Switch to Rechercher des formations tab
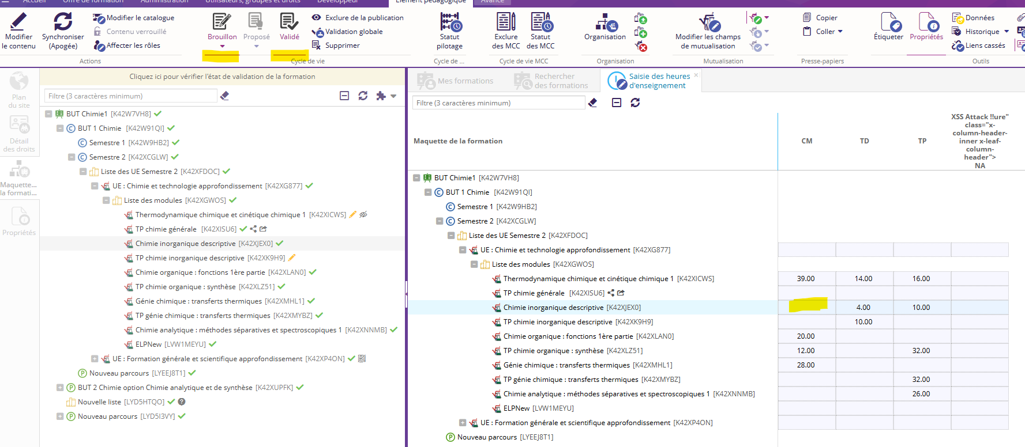The image size is (1025, 447). tap(552, 81)
